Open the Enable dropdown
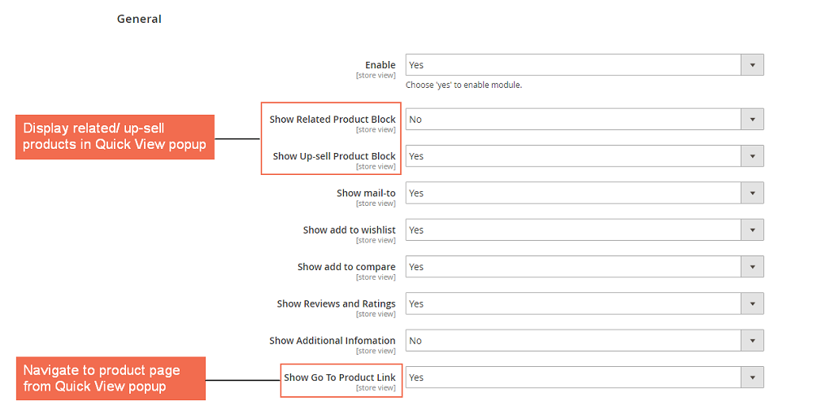 [573, 65]
